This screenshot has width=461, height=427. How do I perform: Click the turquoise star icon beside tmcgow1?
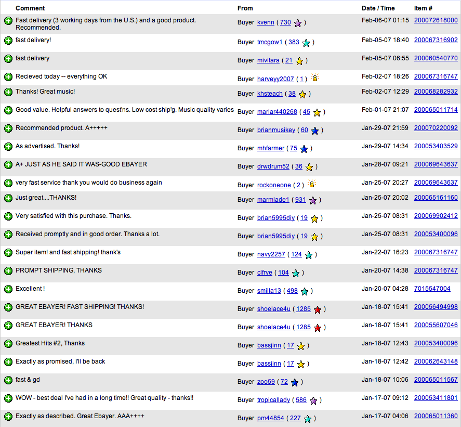pos(306,43)
